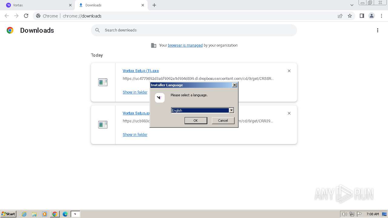Screen dimensions: 388x218
Task: Share this page icon
Action: (x=340, y=16)
